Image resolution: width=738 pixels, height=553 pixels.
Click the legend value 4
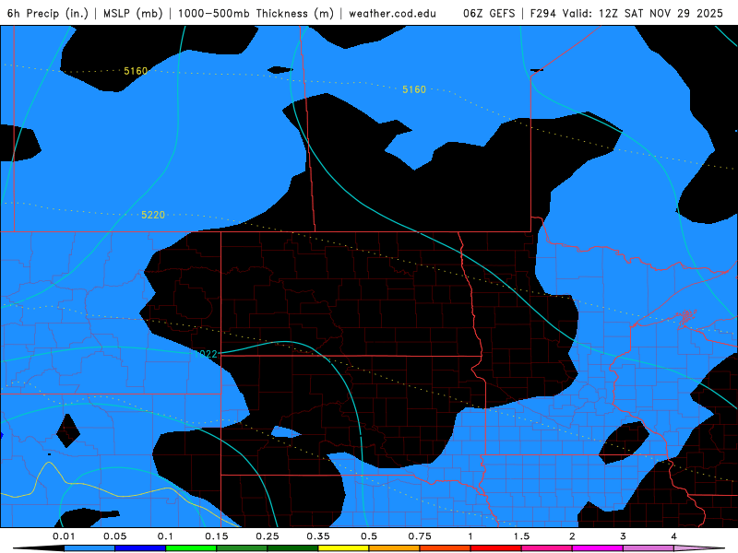point(674,536)
